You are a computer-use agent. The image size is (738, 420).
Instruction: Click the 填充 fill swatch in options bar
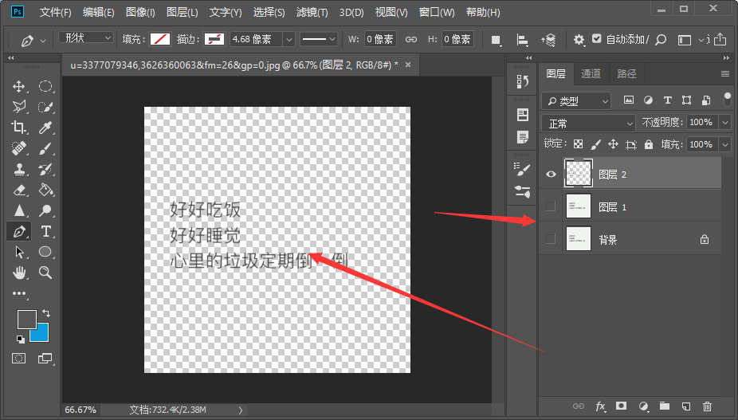pos(161,39)
